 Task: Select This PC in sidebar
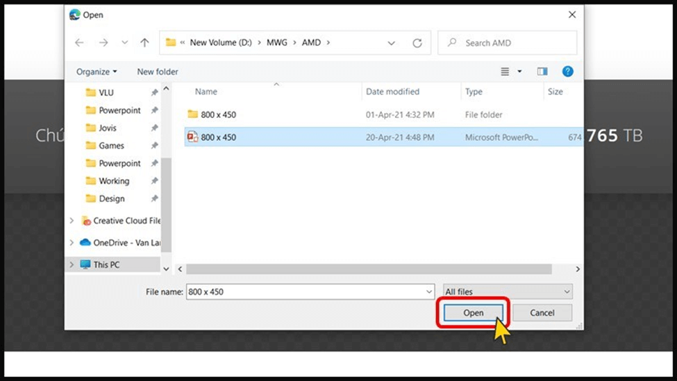pyautogui.click(x=106, y=264)
